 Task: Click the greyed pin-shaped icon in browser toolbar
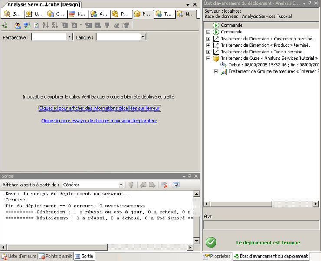[107, 25]
